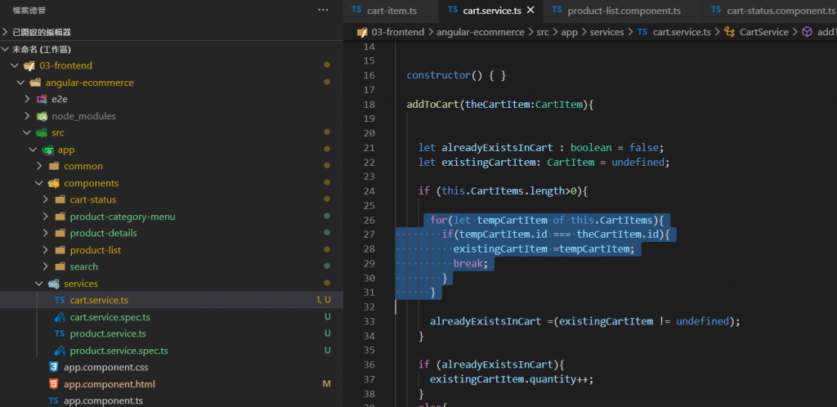This screenshot has height=407, width=837.
Task: Select CartService class in the breadcrumb
Action: click(x=764, y=32)
